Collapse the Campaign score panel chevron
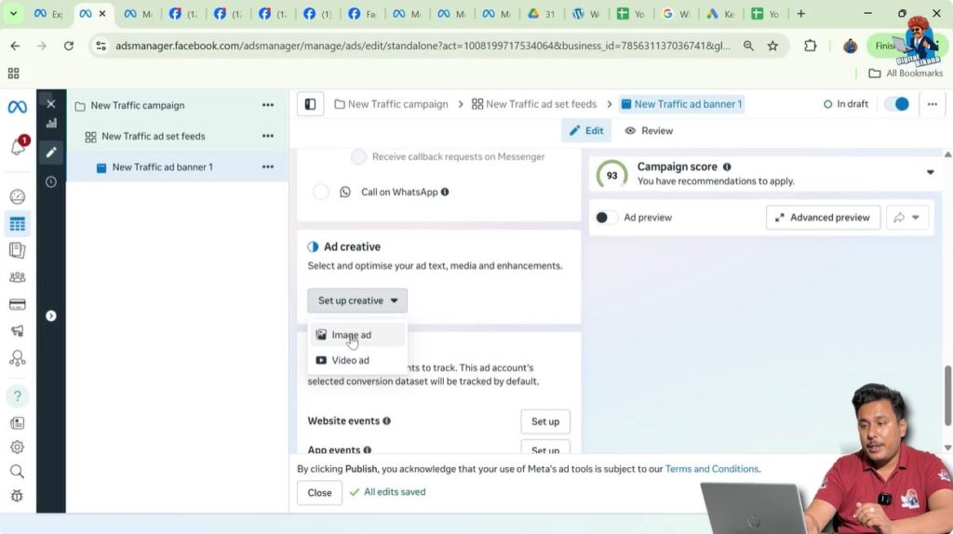 point(929,173)
